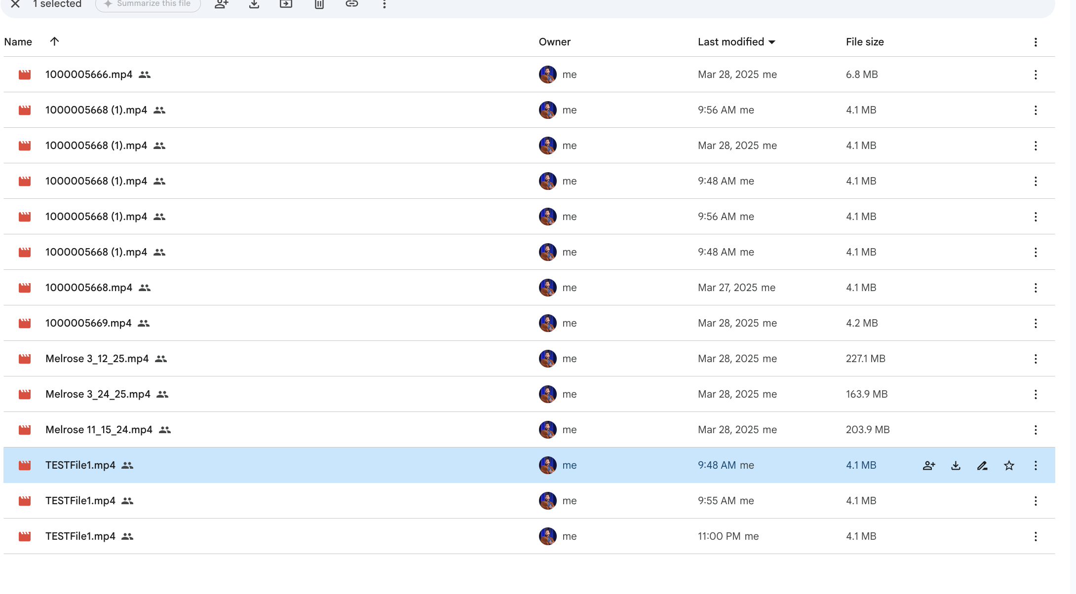Click the Owner column header
The width and height of the screenshot is (1076, 594).
555,42
